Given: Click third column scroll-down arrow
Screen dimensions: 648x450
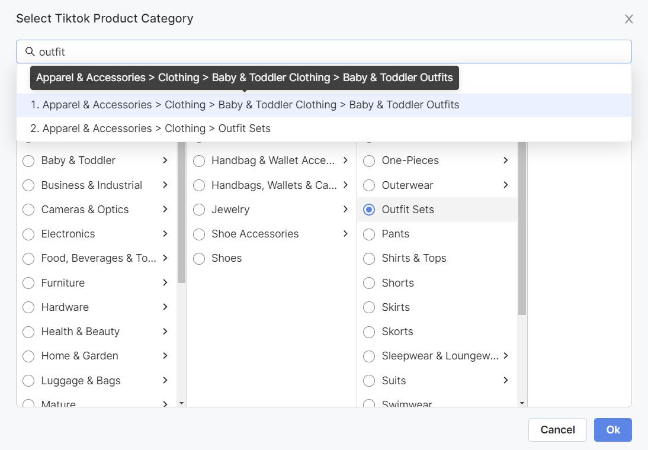Looking at the screenshot, I should [522, 403].
